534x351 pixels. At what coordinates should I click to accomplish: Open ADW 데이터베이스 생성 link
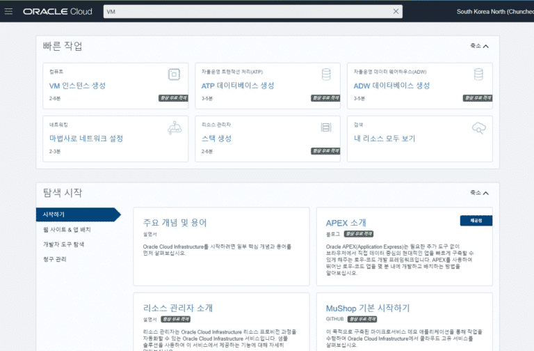[391, 86]
